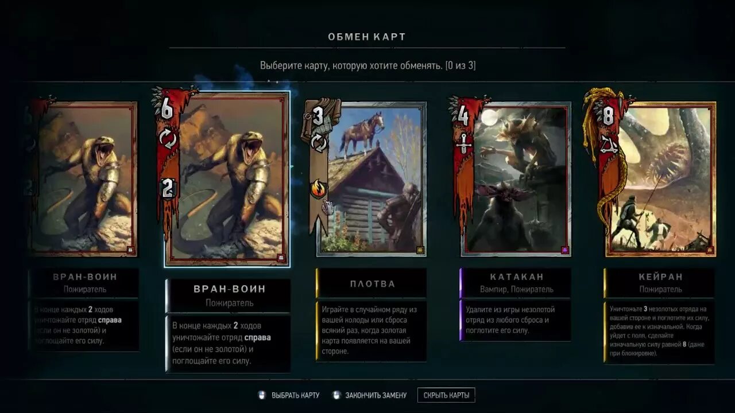735x413 pixels.
Task: Click the rarity gem on the Кейран card corner
Action: 710,250
